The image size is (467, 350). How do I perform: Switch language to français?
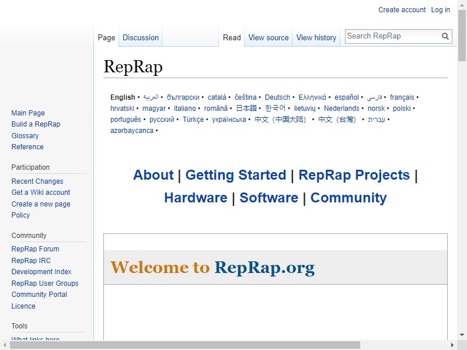402,97
